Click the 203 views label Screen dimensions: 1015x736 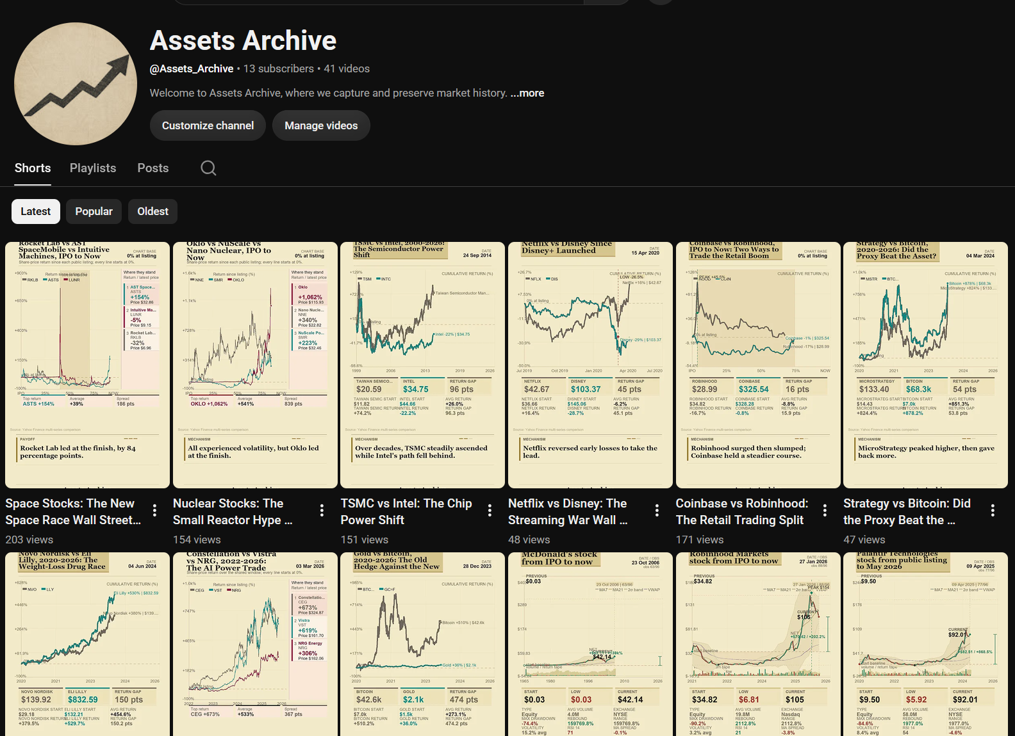click(29, 540)
